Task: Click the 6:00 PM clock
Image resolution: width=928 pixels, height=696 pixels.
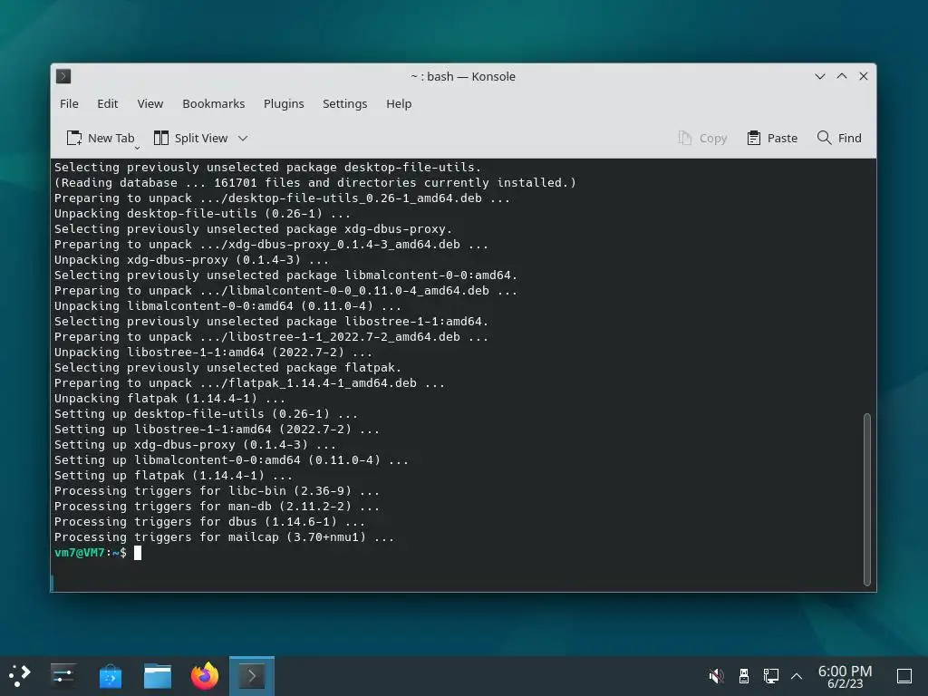Action: 845,676
